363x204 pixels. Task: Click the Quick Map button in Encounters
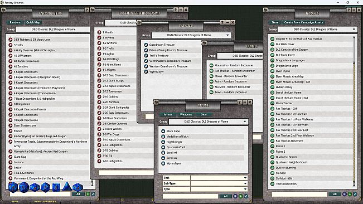[x=33, y=22]
